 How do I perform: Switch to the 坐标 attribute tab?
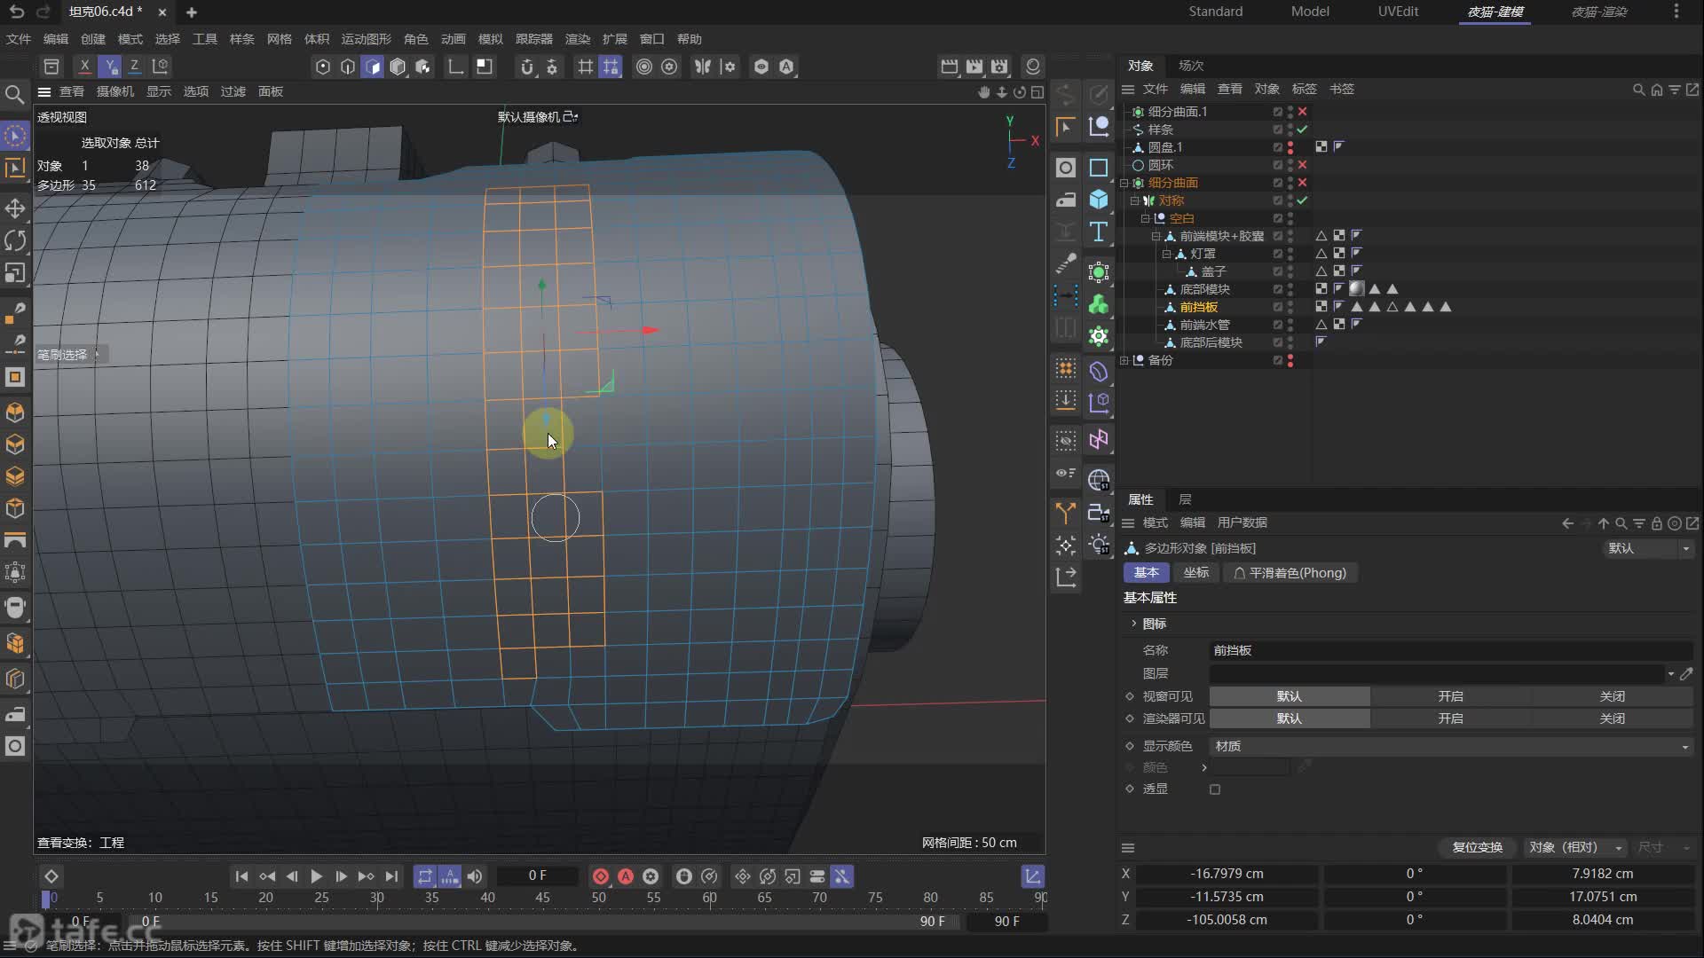(x=1195, y=573)
